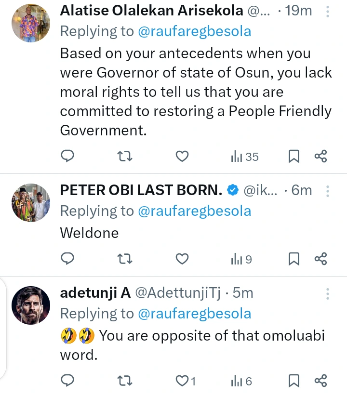Viewport: 347px width, 396px height.
Task: Like Alatise Olalekan Arisekola's tweet
Action: pos(182,156)
